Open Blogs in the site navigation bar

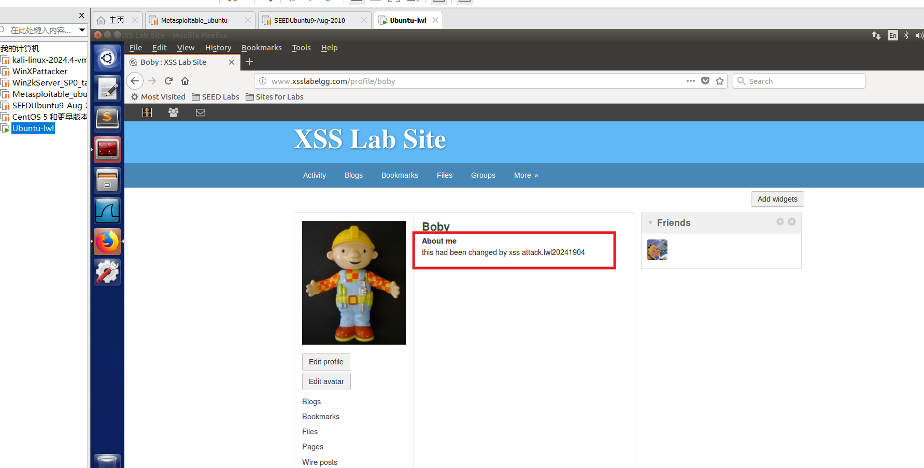pos(353,175)
